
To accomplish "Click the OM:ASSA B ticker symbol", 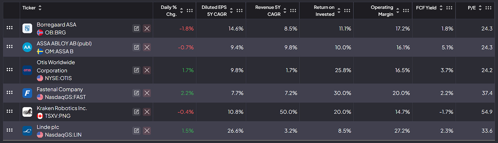I will tap(59, 51).
